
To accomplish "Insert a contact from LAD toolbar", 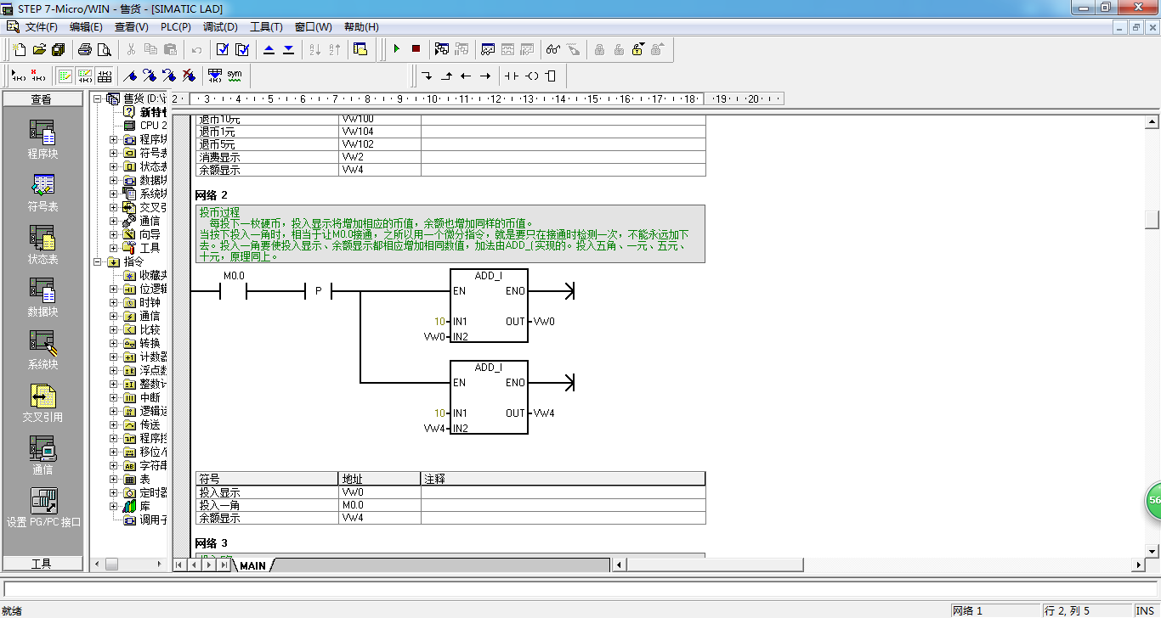I will [x=511, y=76].
